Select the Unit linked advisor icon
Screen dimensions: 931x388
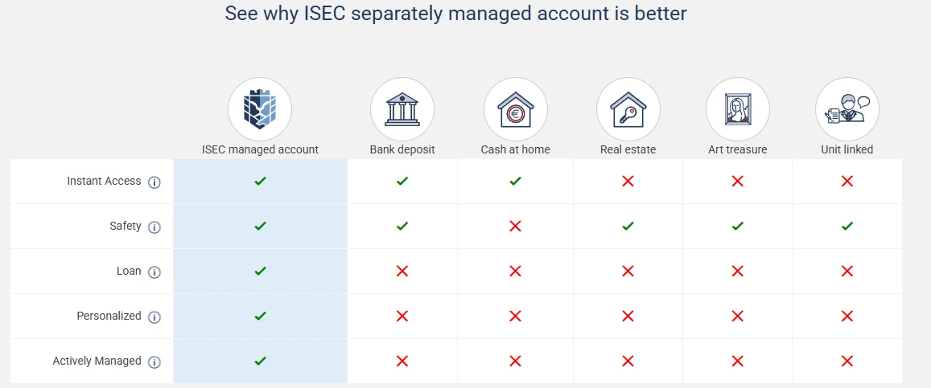(x=847, y=109)
